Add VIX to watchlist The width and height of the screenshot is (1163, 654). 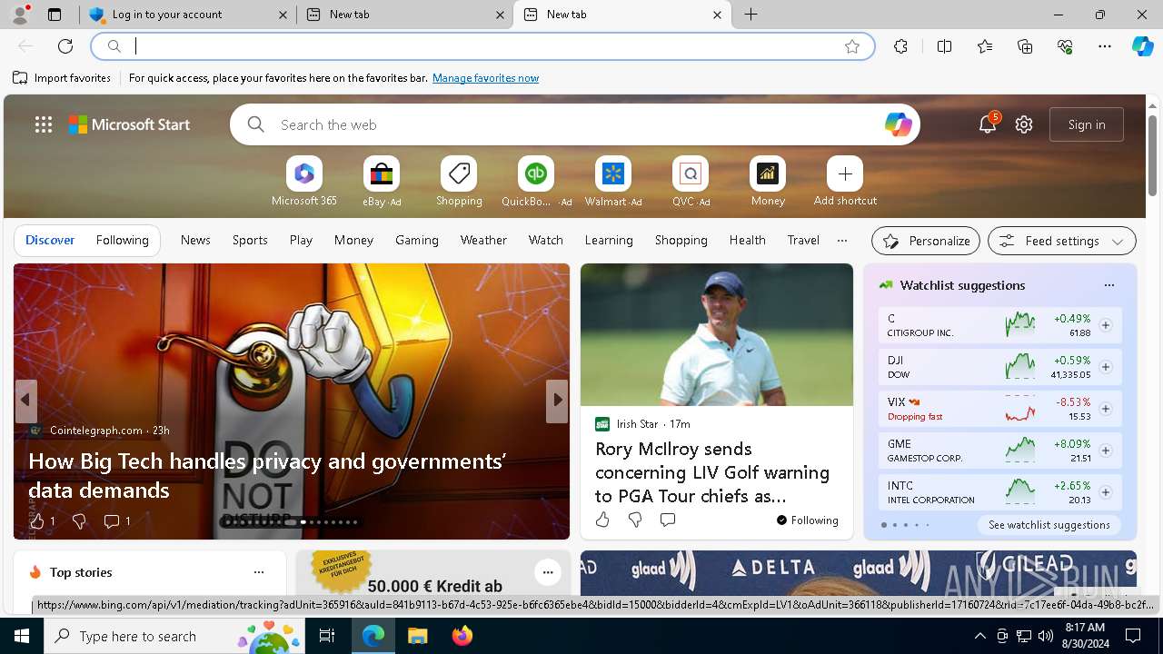tap(1106, 409)
